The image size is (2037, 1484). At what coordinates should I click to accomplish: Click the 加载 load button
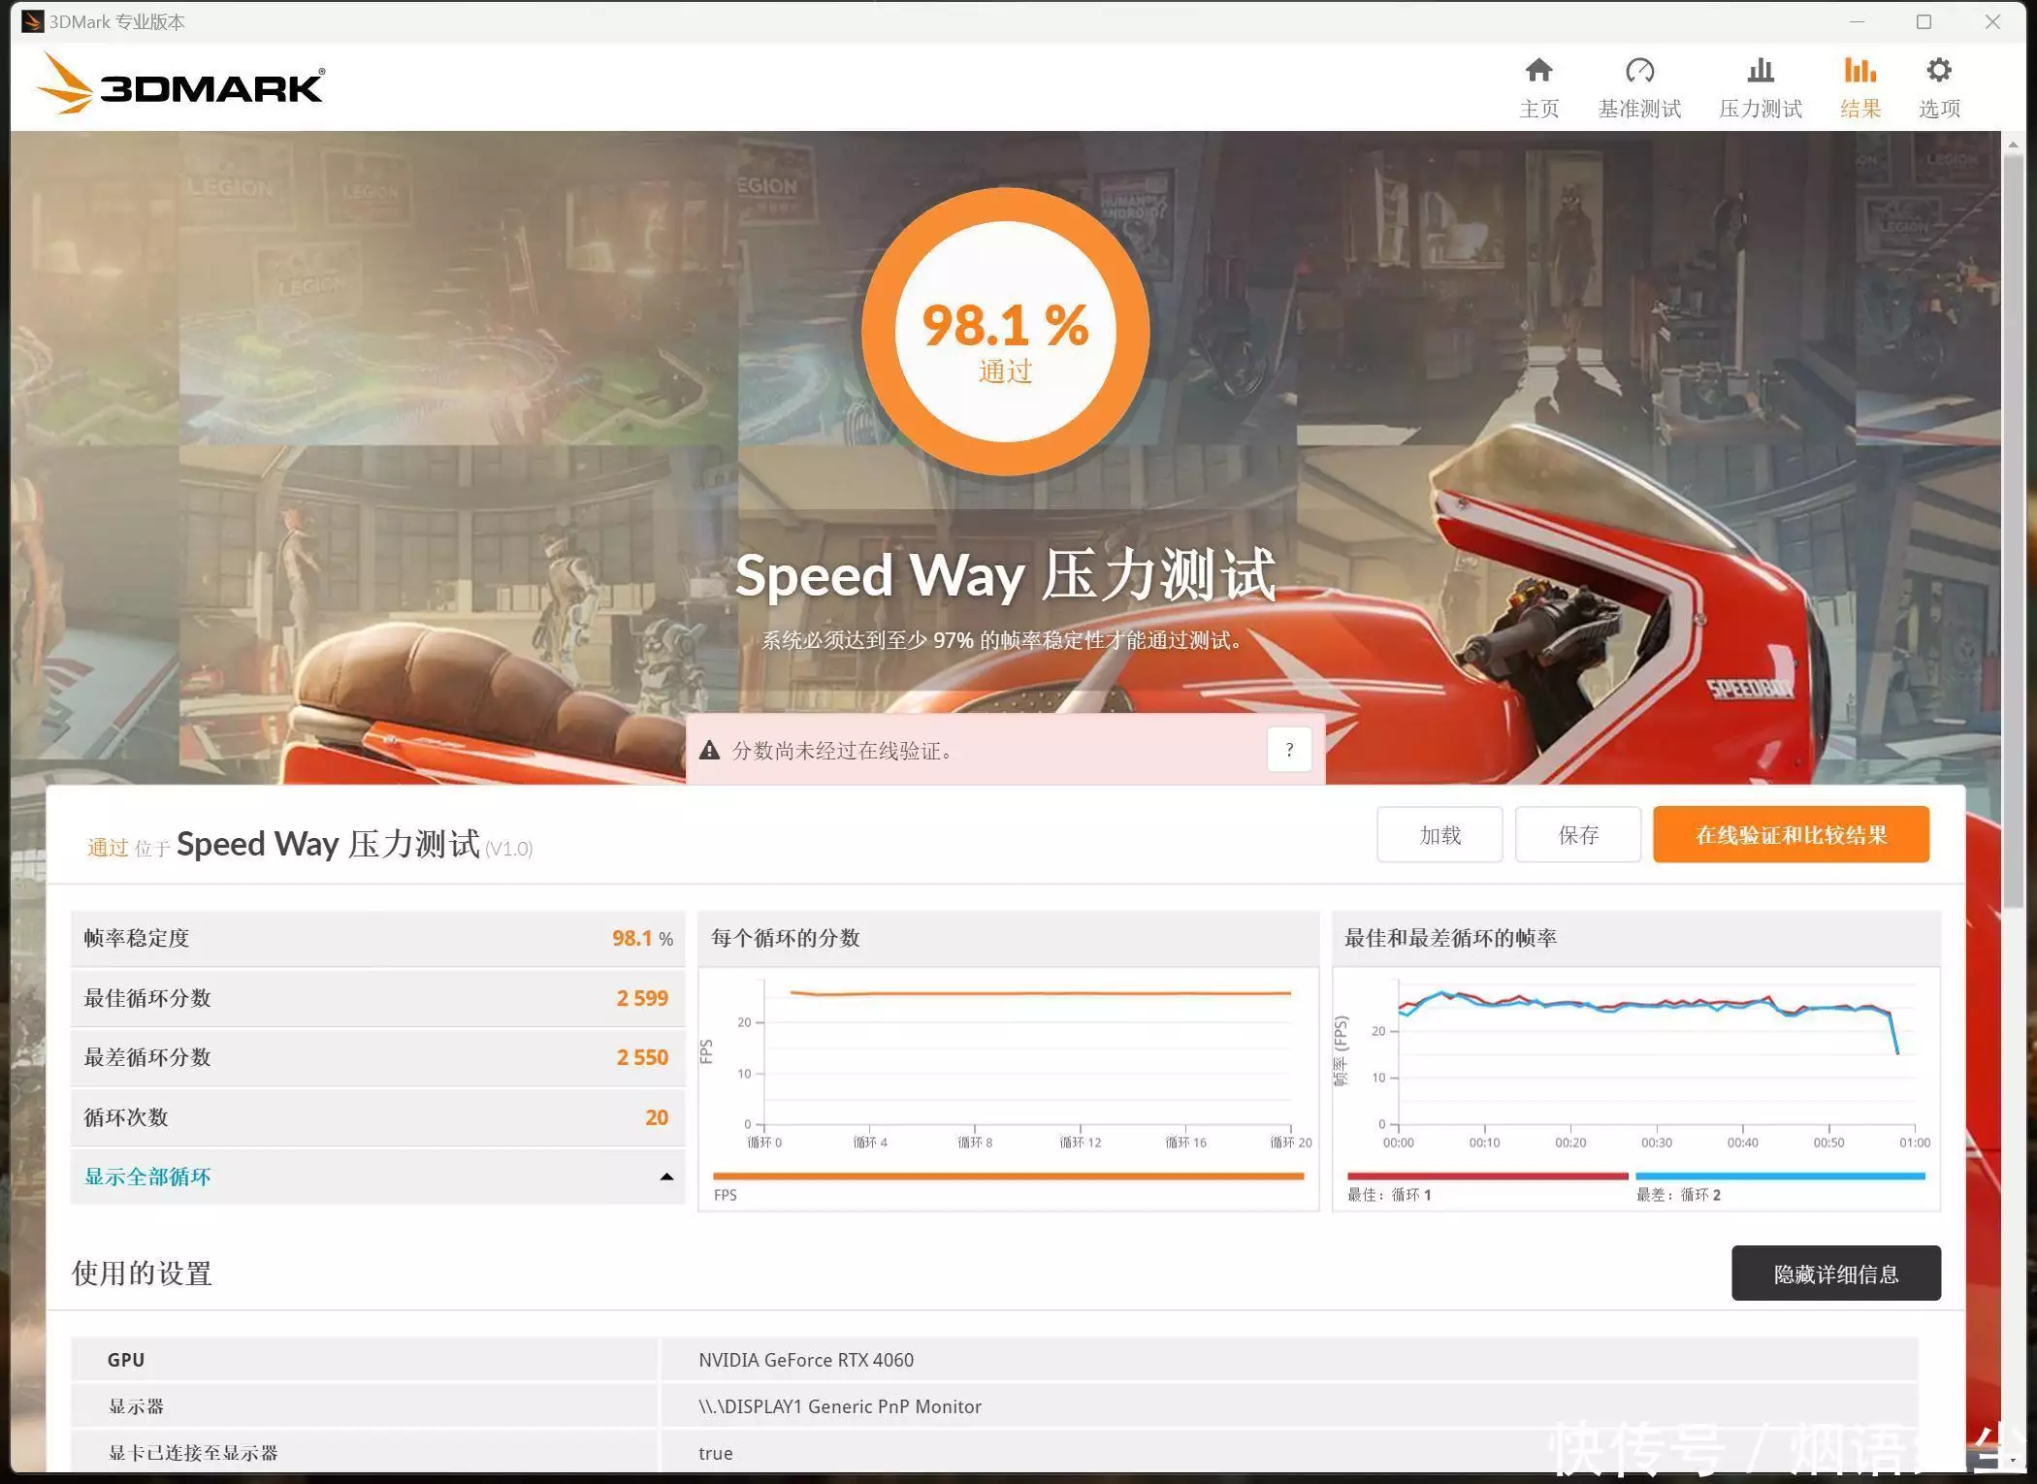[1439, 835]
